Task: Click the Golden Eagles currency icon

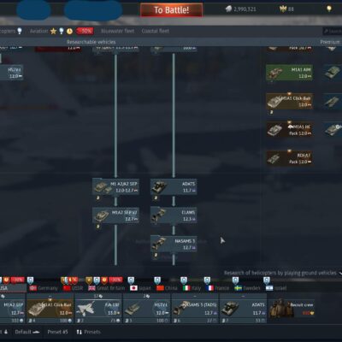Action: [283, 9]
